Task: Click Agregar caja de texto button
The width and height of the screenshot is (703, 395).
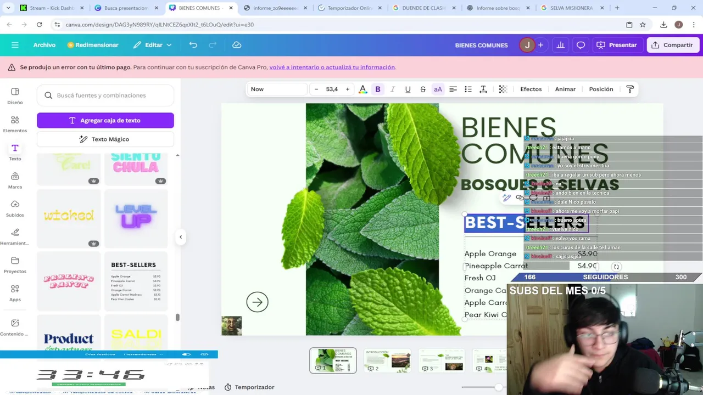Action: 105,121
